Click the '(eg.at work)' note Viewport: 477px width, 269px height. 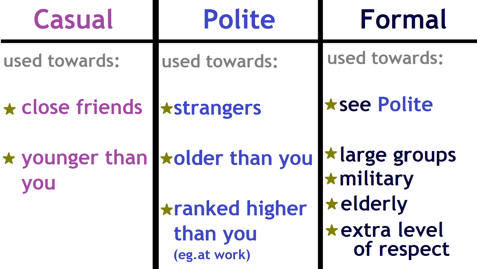point(212,255)
